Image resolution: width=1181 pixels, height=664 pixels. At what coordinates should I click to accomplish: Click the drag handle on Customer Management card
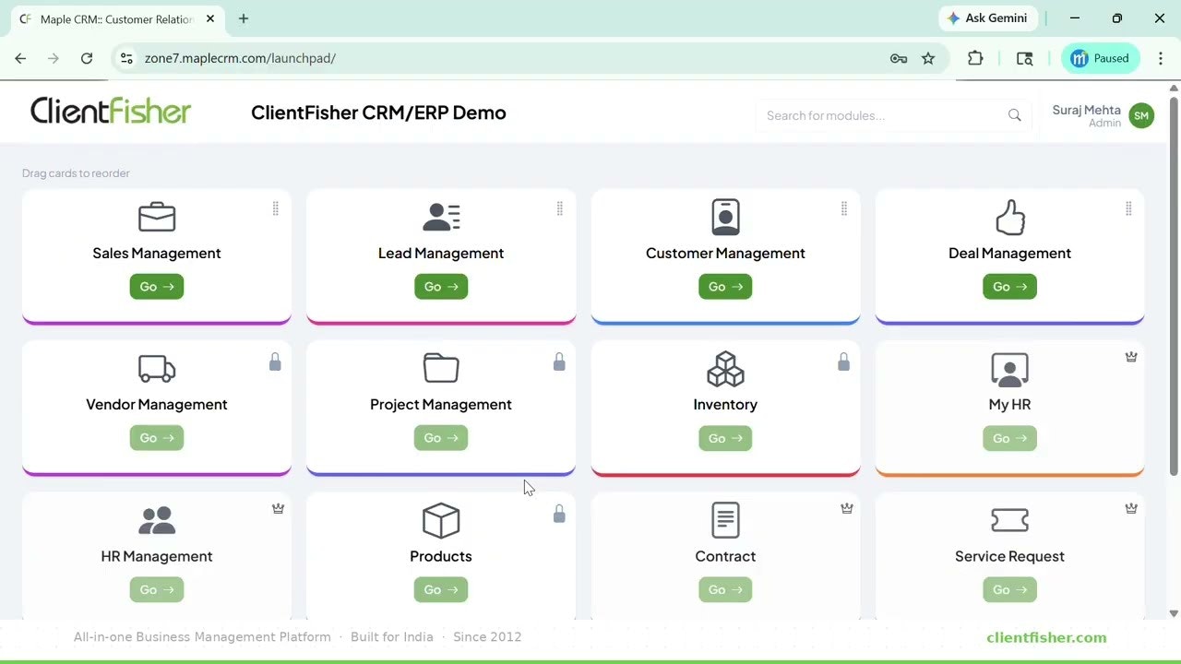coord(843,209)
